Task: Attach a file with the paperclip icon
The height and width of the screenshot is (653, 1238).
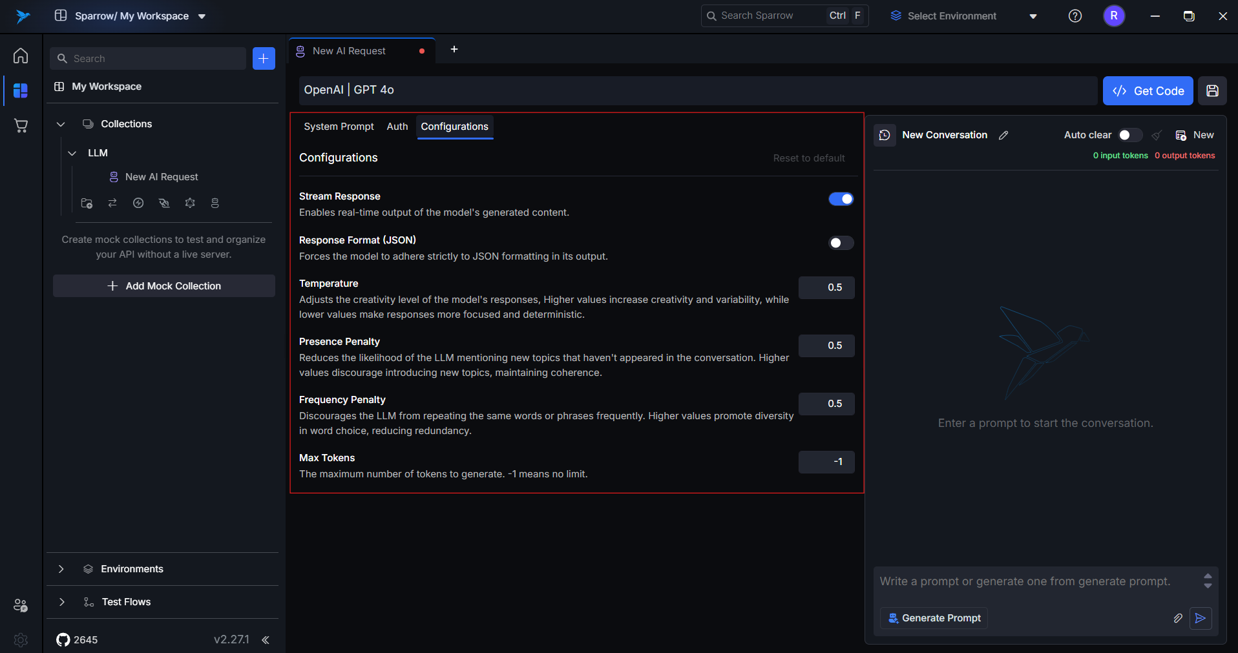Action: [1178, 618]
